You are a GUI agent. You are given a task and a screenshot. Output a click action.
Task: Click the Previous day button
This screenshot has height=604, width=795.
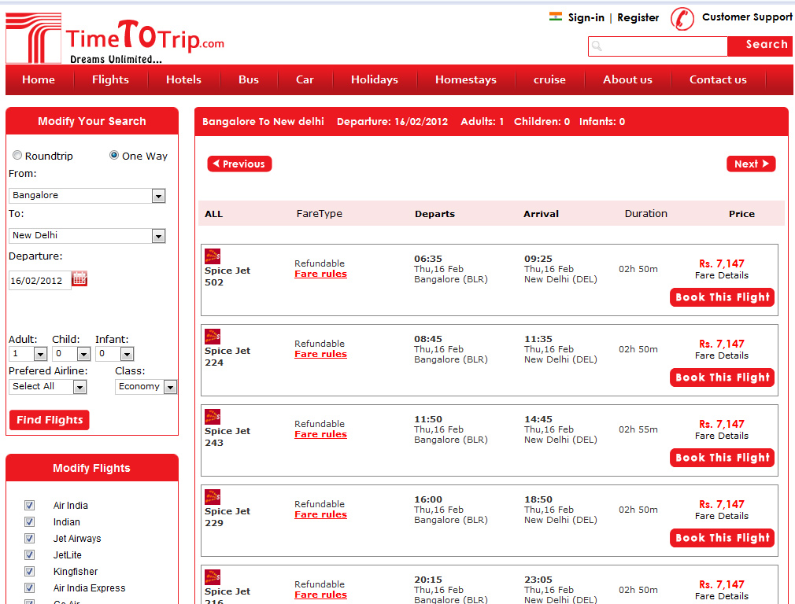pyautogui.click(x=239, y=164)
